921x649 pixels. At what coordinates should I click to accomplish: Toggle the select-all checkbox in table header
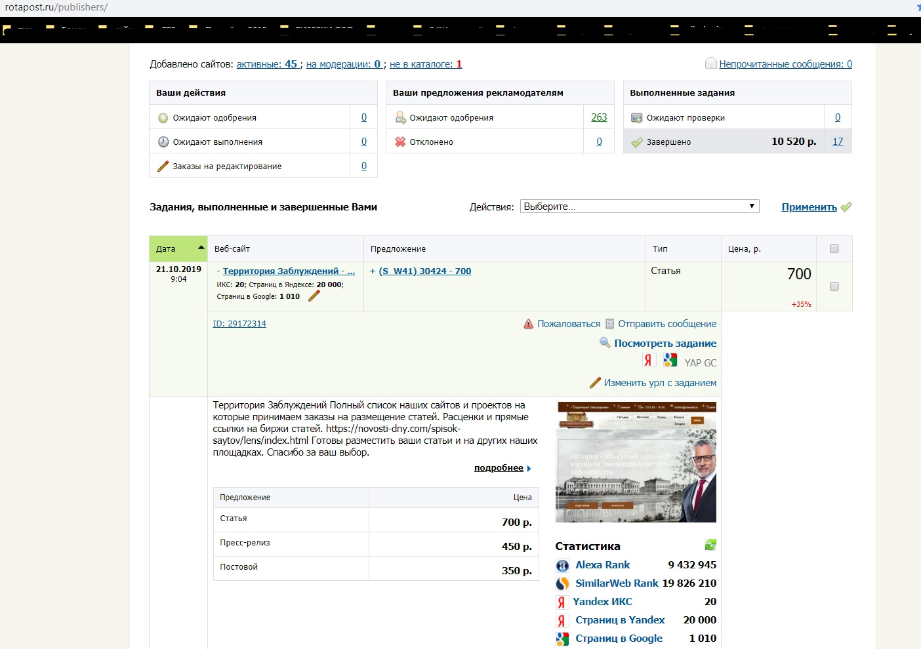tap(834, 248)
